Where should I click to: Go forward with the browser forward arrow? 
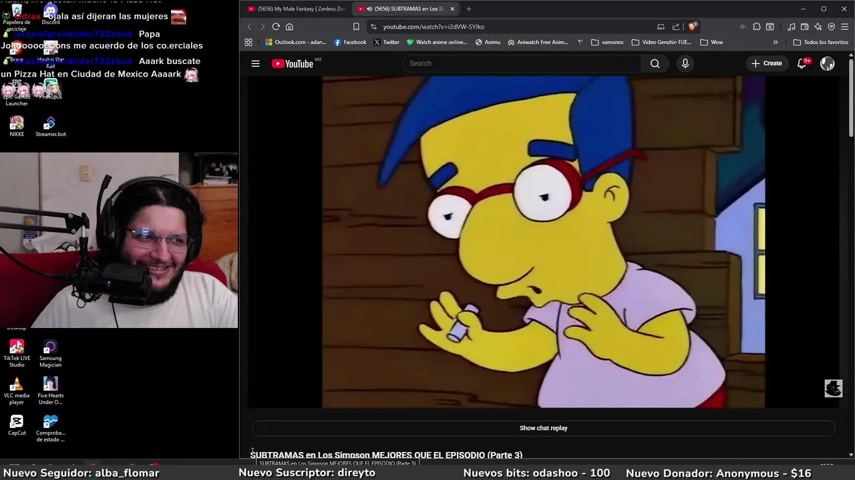pyautogui.click(x=262, y=27)
